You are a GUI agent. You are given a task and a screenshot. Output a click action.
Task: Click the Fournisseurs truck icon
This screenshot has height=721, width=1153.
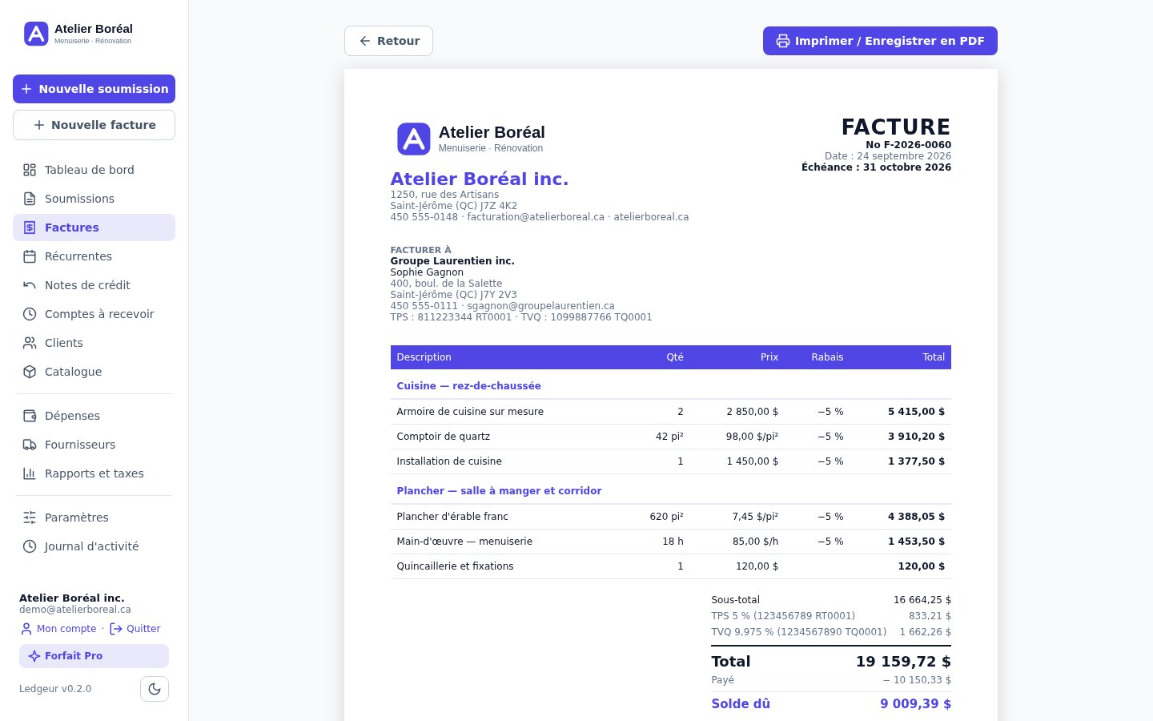pos(30,445)
